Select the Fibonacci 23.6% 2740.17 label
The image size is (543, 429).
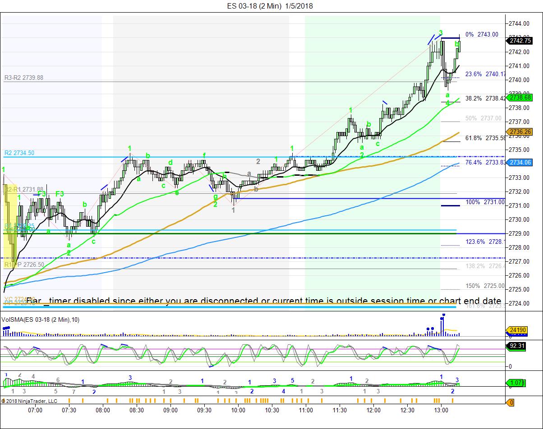pos(485,74)
